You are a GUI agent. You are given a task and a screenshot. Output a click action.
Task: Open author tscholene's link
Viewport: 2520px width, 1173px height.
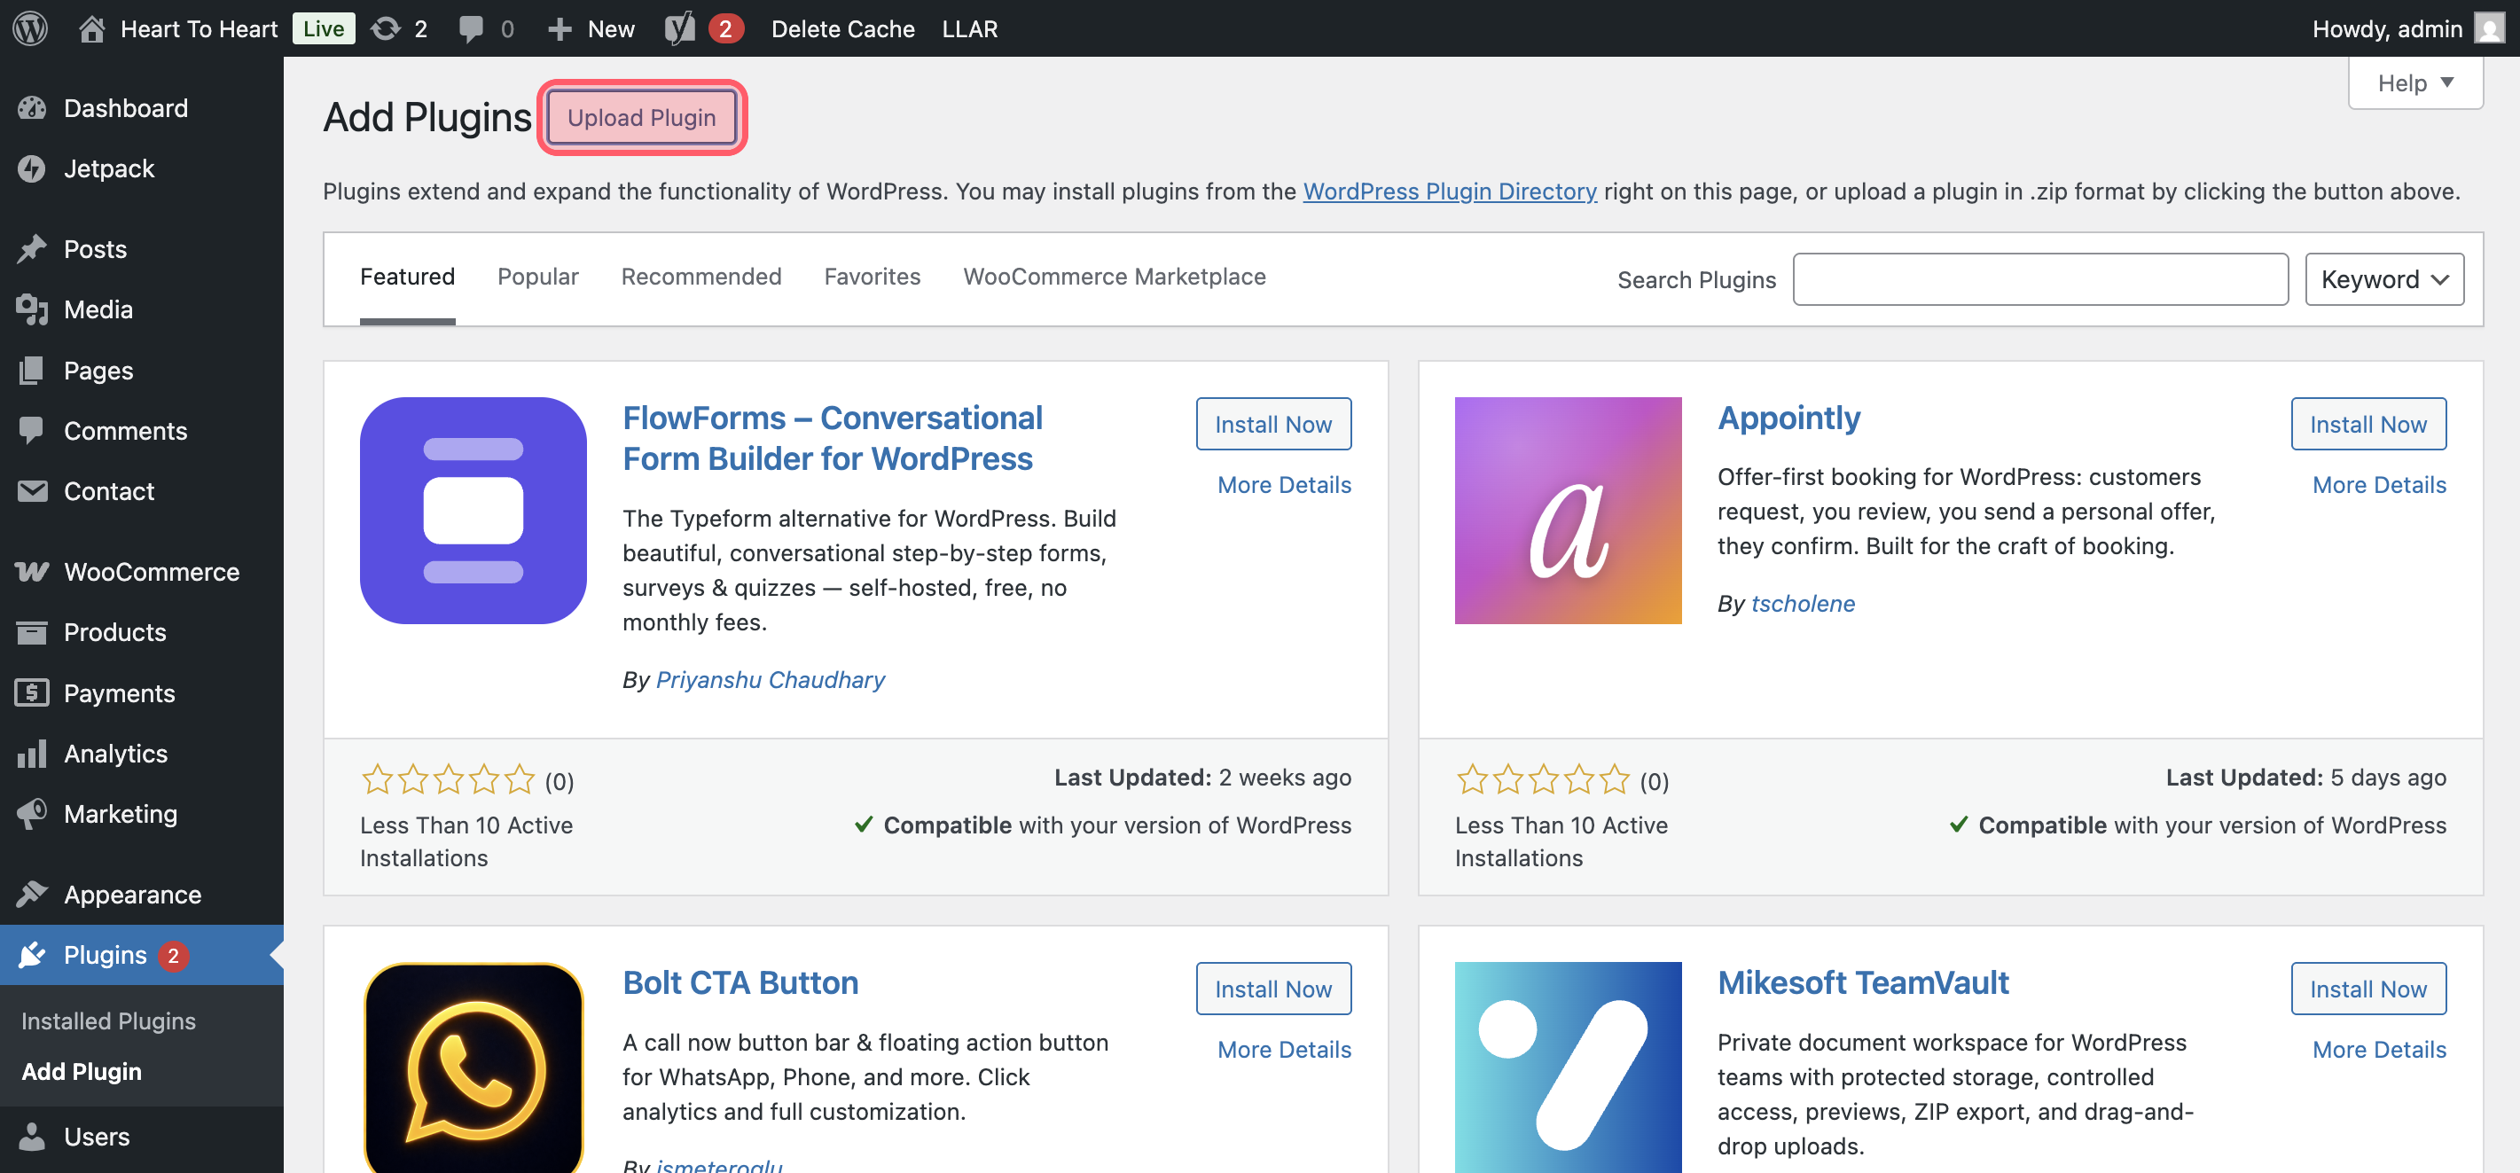click(x=1803, y=603)
